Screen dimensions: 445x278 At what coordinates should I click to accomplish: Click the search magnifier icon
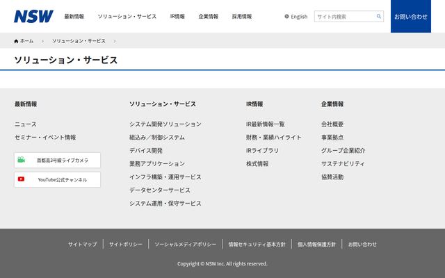(378, 16)
